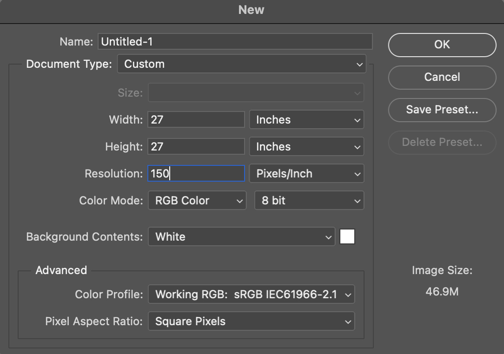Screen dimensions: 504x354
Task: Open the Background Contents dropdown
Action: point(241,237)
